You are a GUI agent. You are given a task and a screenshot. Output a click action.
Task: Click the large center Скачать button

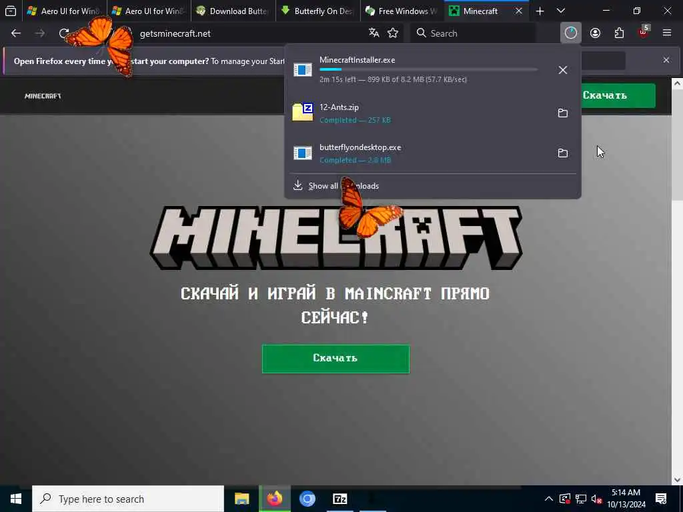click(335, 359)
